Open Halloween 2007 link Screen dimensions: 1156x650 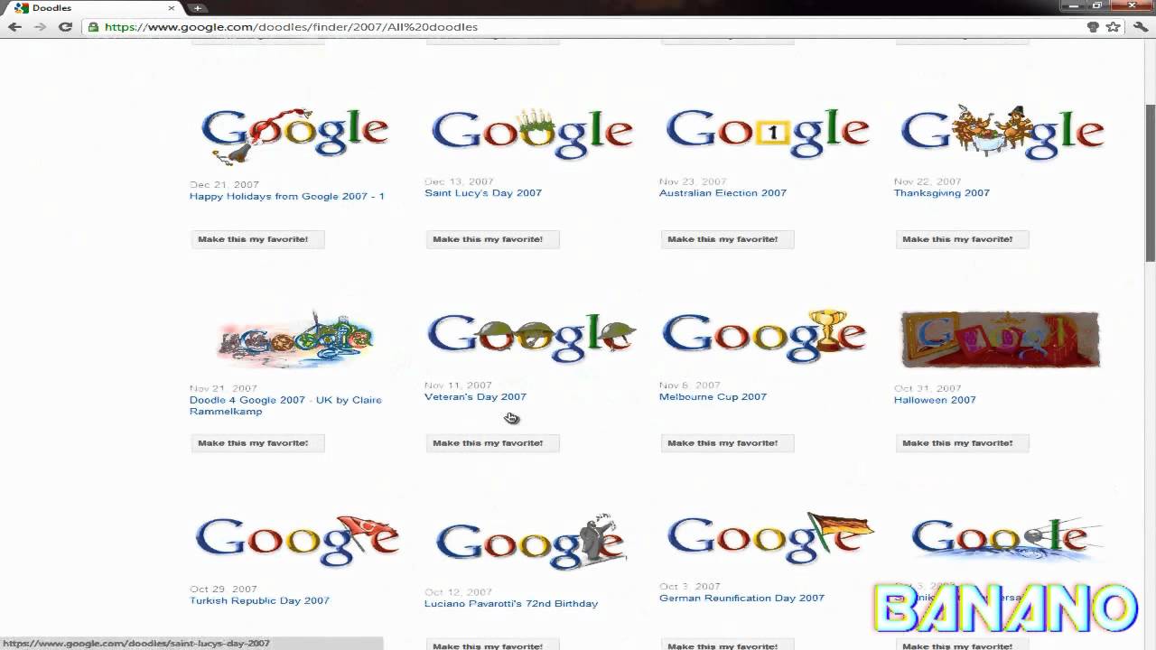(935, 400)
